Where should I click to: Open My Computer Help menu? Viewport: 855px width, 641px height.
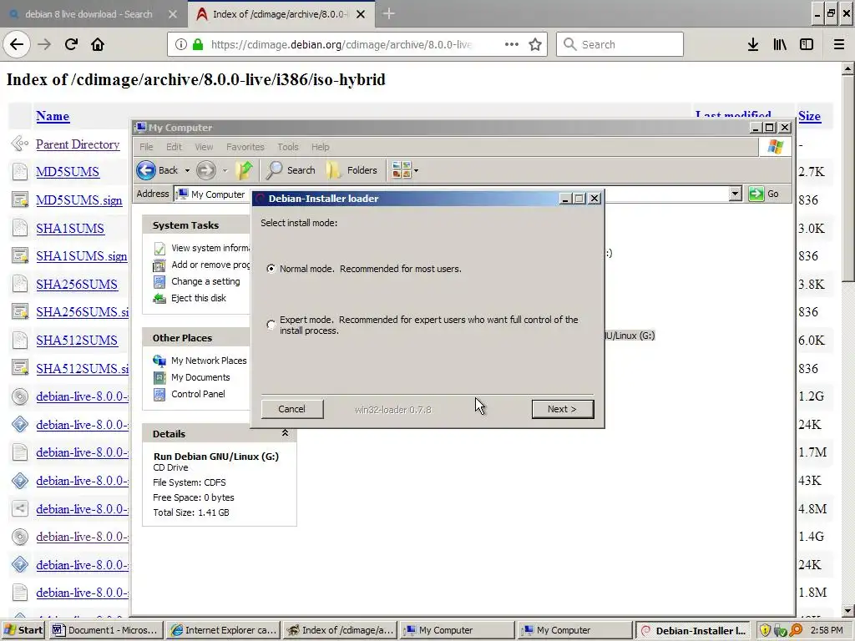click(x=320, y=147)
